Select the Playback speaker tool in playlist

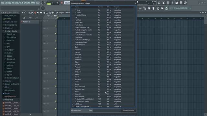53,13
